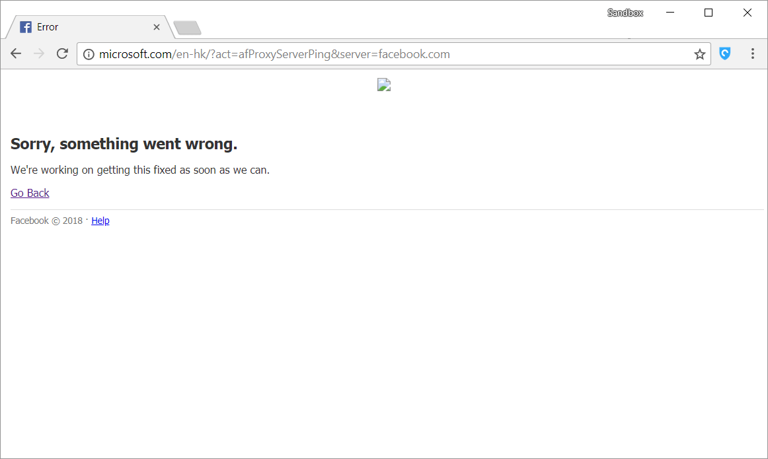Open the blue shield extension icon
The width and height of the screenshot is (768, 459).
click(x=725, y=53)
